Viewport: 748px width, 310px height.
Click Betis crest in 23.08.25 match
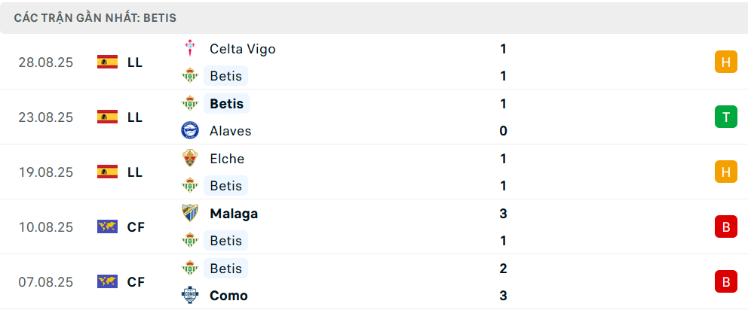click(x=189, y=104)
